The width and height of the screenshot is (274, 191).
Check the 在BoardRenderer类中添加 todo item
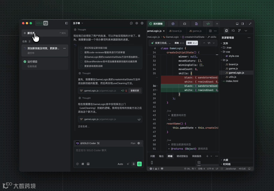(81, 61)
